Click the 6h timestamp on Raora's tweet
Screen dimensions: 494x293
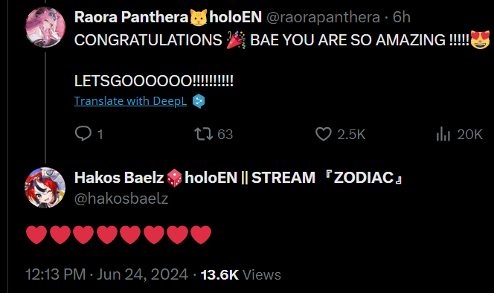[x=402, y=17]
